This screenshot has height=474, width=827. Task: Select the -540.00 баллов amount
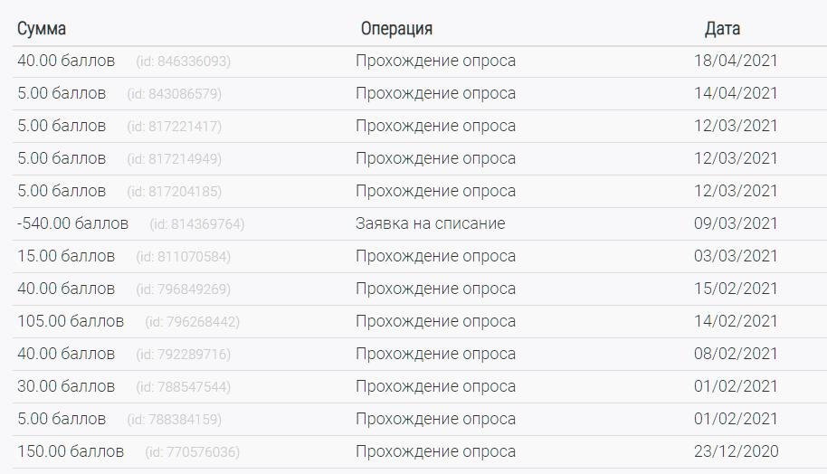[72, 223]
